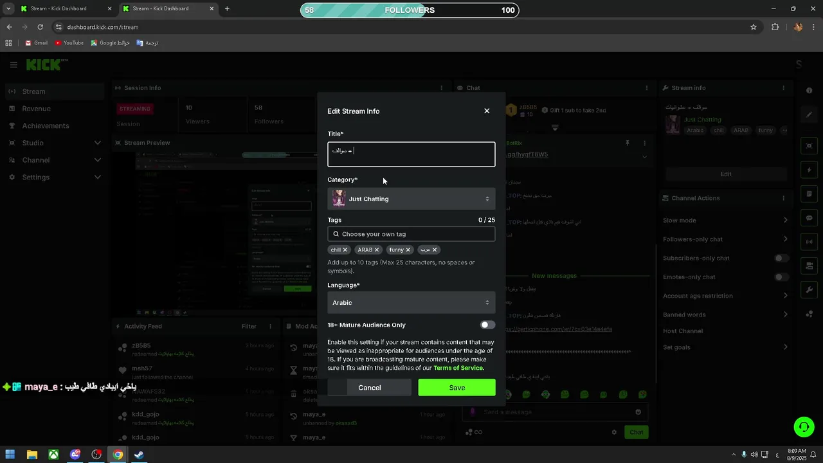
Task: Click the pin icon on pinned chat message
Action: point(627,143)
